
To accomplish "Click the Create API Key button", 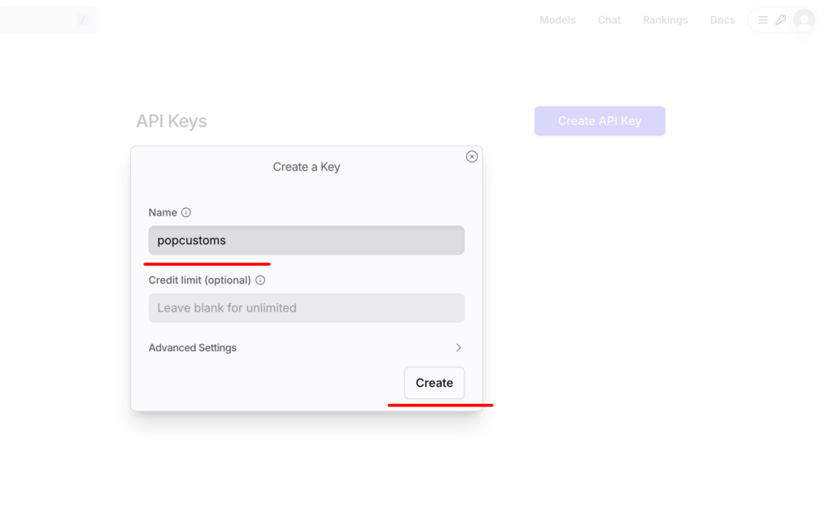I will coord(600,121).
